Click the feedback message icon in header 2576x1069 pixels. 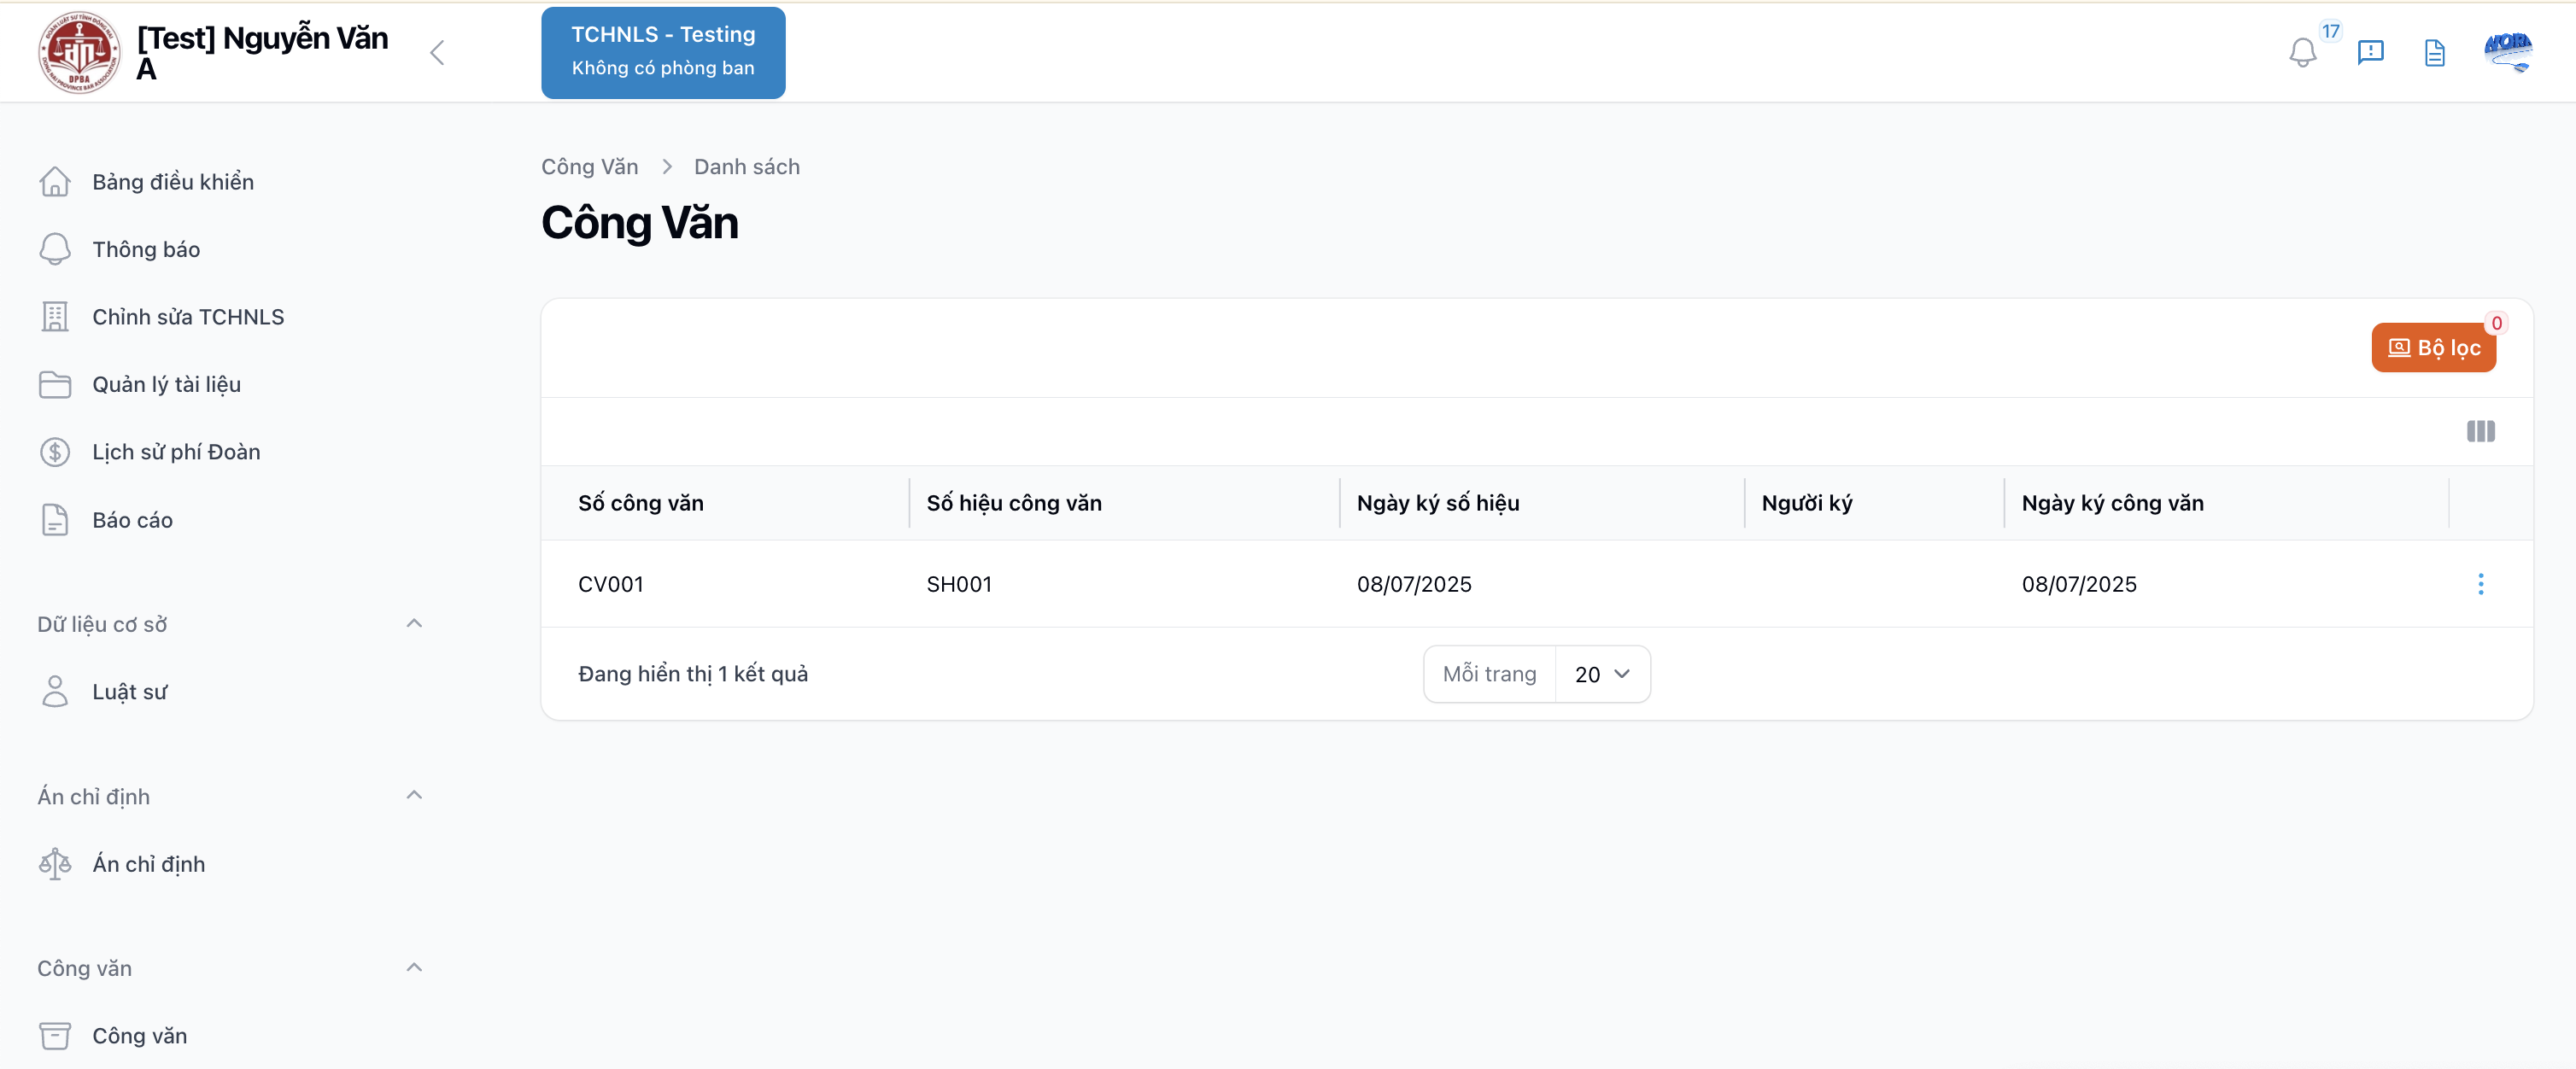click(2370, 52)
